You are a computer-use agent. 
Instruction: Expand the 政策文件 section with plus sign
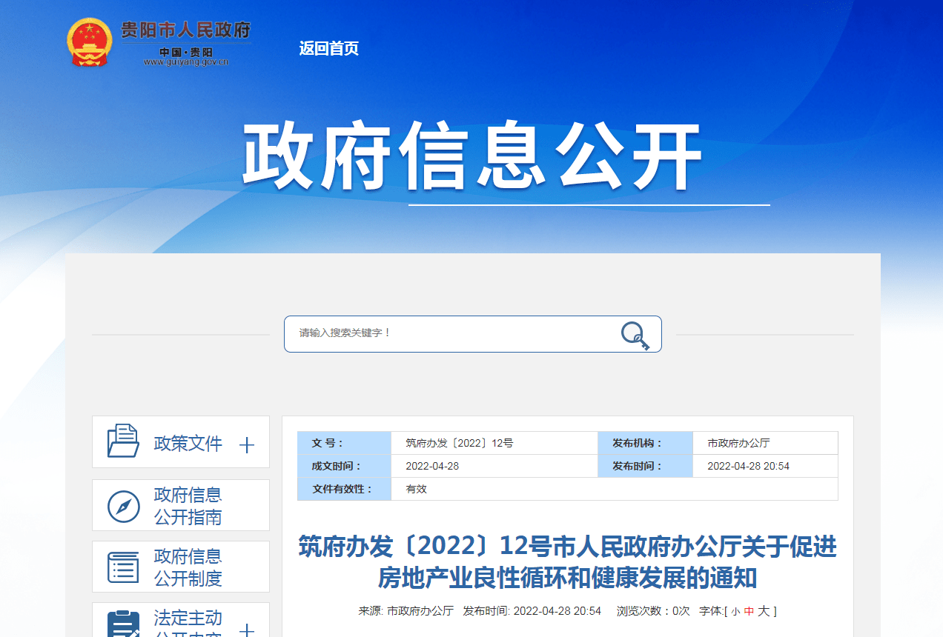247,444
